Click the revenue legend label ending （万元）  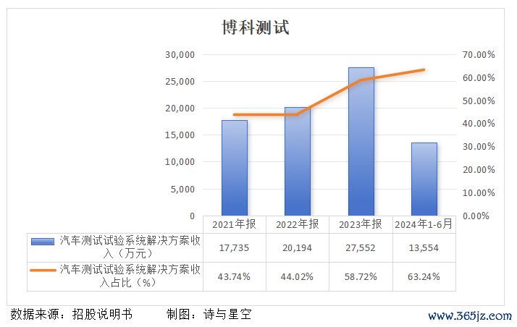pyautogui.click(x=130, y=247)
